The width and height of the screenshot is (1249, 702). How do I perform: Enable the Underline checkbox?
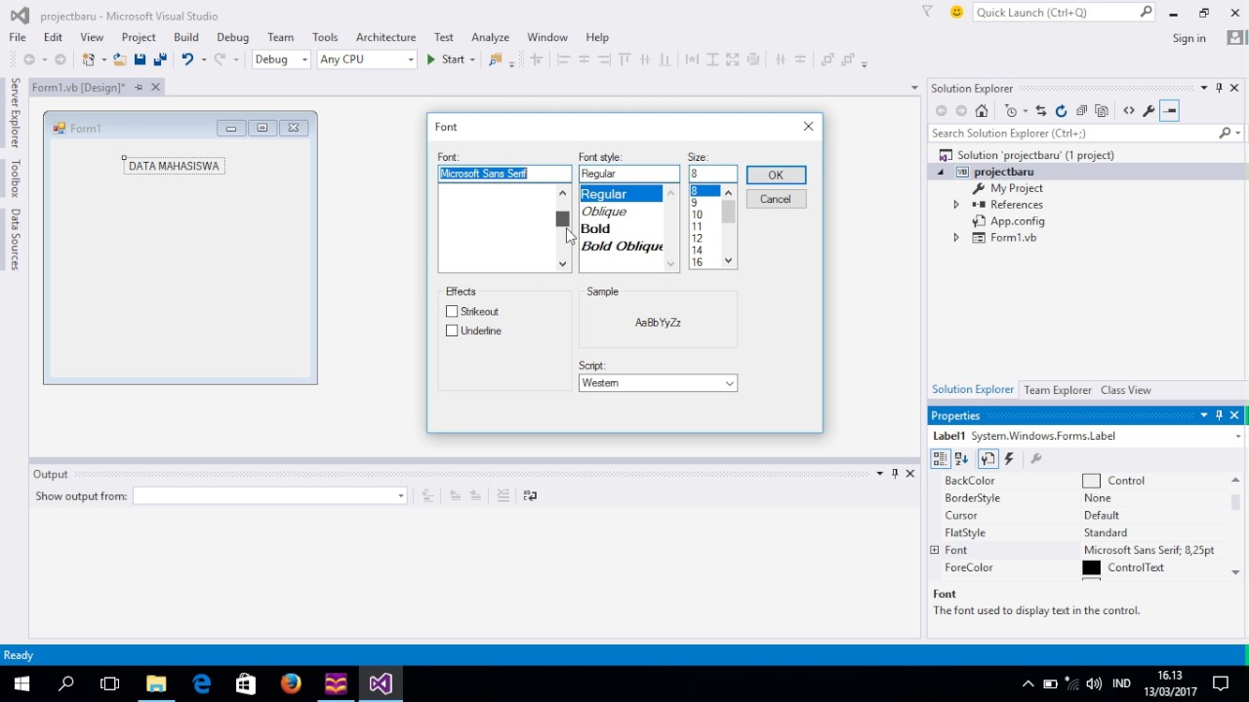(x=452, y=331)
